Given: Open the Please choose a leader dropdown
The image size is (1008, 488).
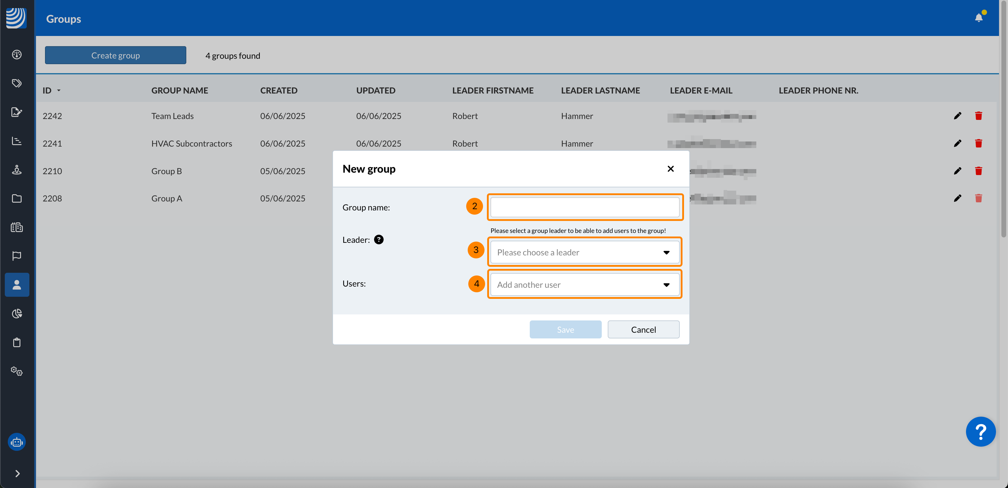Looking at the screenshot, I should (584, 252).
